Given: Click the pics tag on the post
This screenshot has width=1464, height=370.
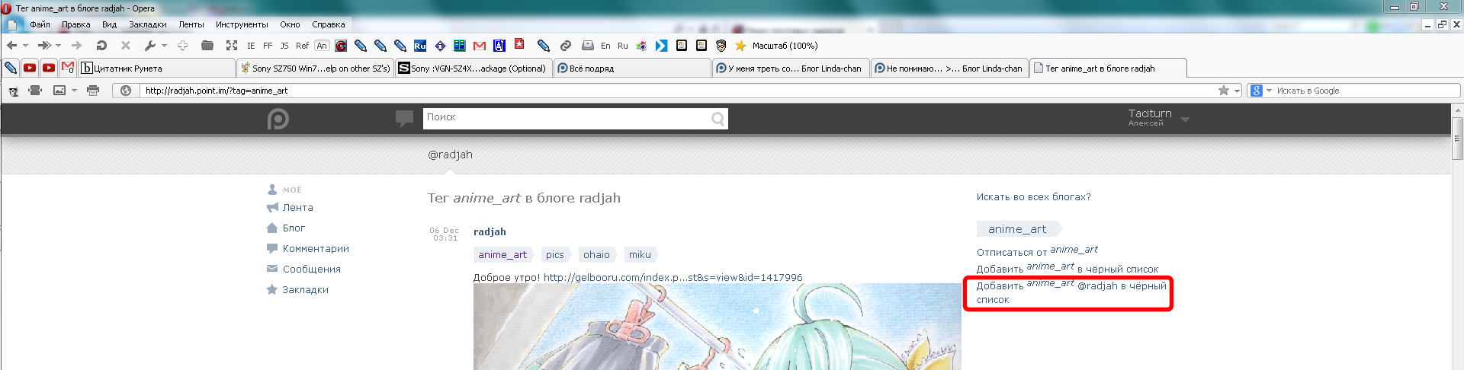Looking at the screenshot, I should (x=555, y=255).
